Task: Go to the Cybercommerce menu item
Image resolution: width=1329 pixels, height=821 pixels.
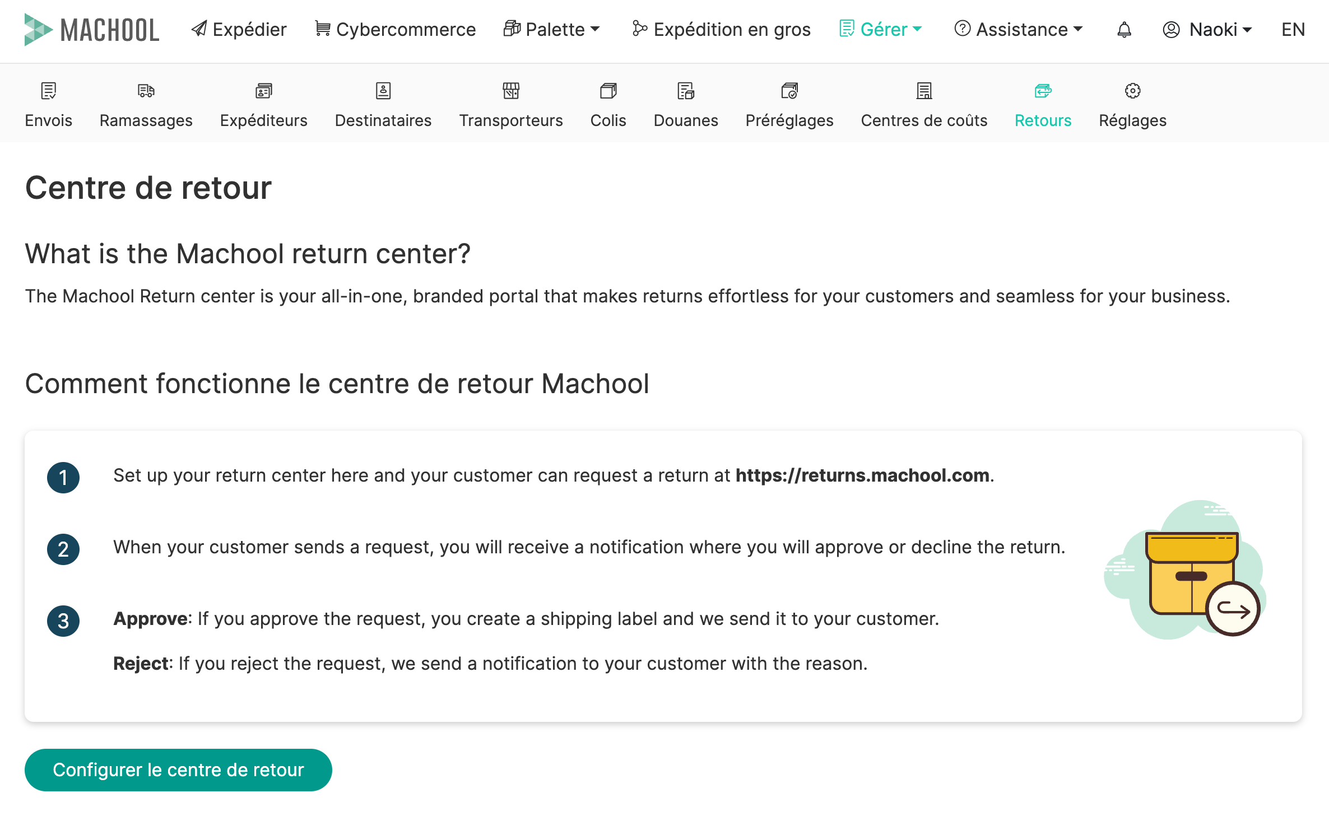Action: pyautogui.click(x=395, y=29)
